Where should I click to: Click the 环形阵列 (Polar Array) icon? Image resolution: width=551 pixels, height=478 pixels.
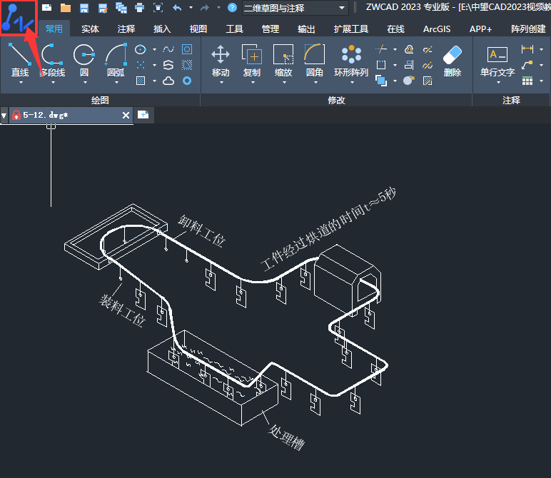click(x=351, y=55)
